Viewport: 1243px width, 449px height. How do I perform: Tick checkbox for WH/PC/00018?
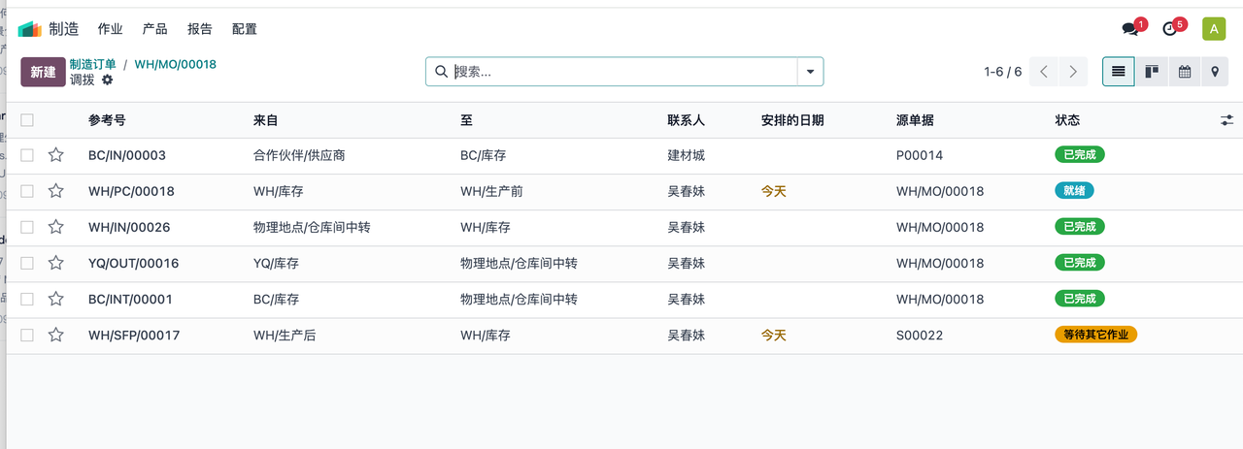(x=27, y=191)
